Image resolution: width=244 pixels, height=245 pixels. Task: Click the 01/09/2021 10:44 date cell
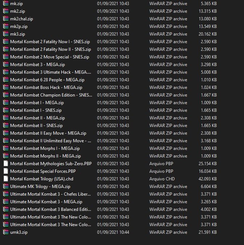[113, 232]
